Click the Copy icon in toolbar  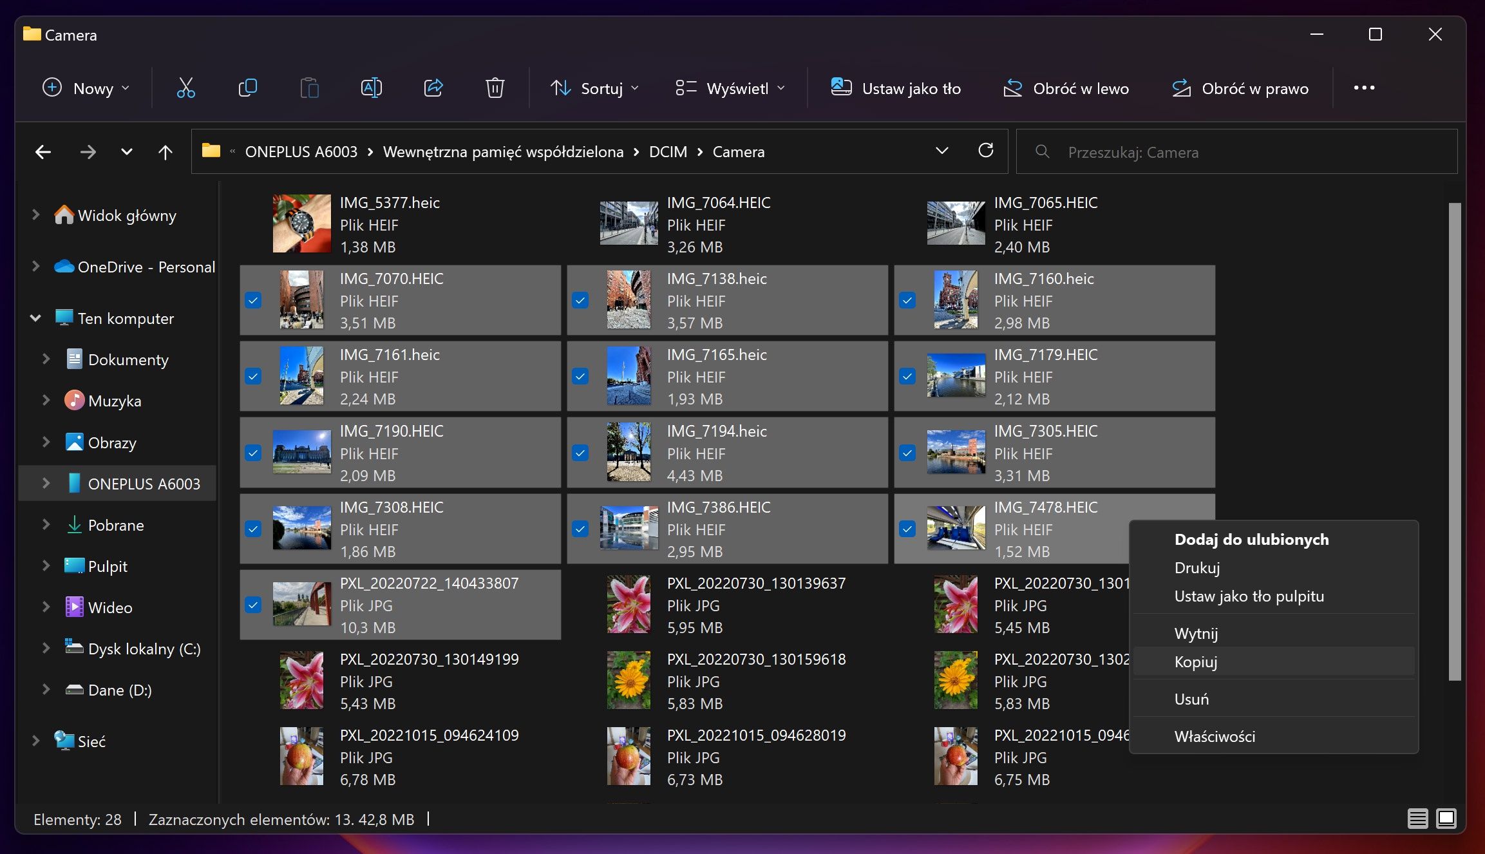click(x=247, y=88)
